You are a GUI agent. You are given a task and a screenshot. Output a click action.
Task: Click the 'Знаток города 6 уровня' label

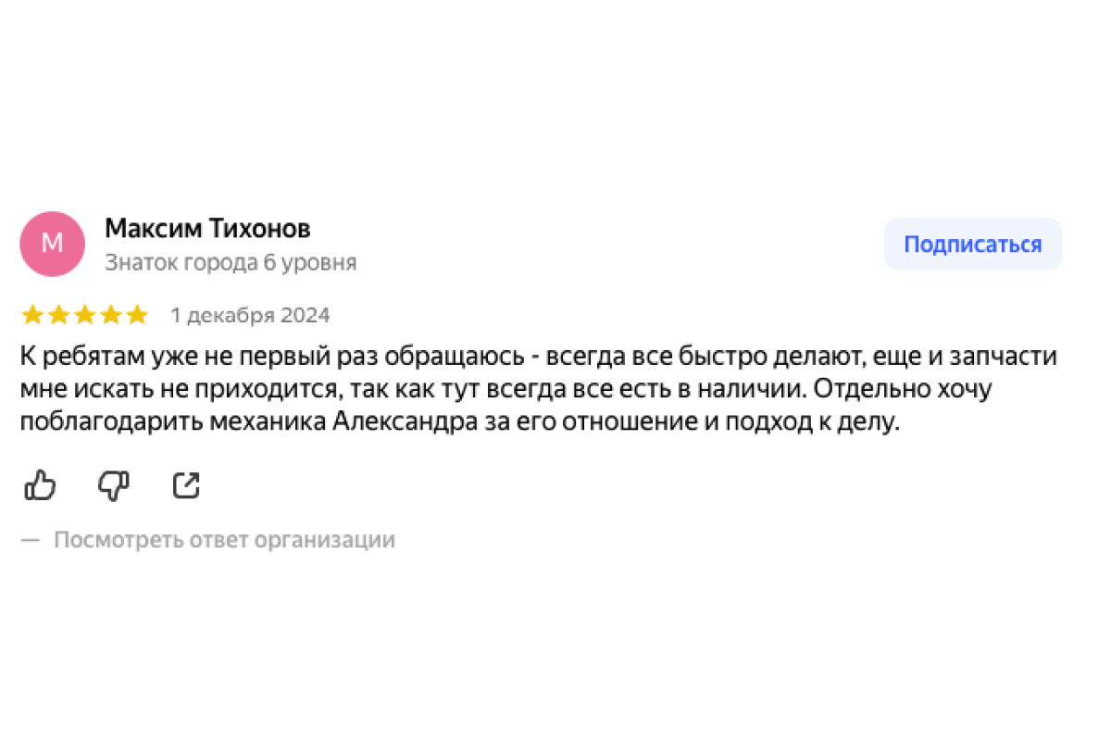coord(231,263)
